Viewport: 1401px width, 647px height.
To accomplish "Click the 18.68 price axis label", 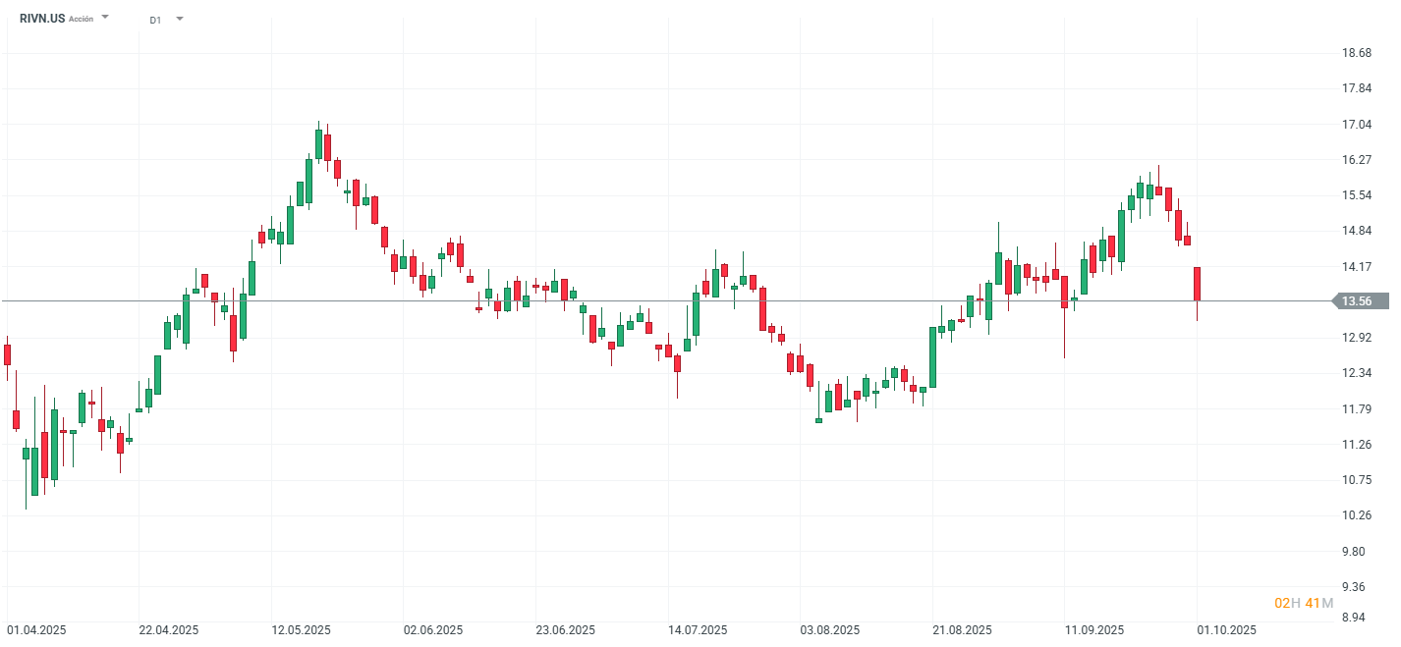I will click(1357, 53).
